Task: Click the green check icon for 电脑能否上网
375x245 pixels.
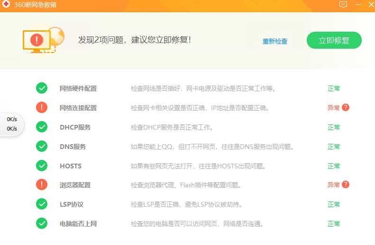Action: coord(42,223)
